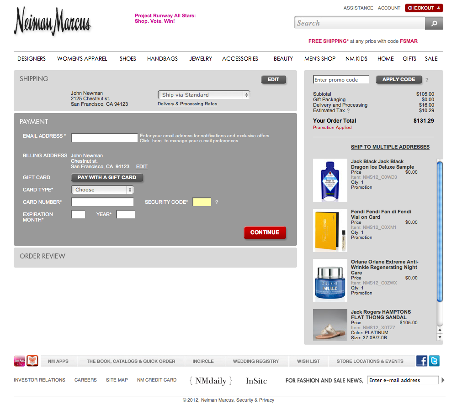Viewport: 457px width, 403px height.
Task: Click PAY WITH A GIFT CARD
Action: pyautogui.click(x=107, y=178)
